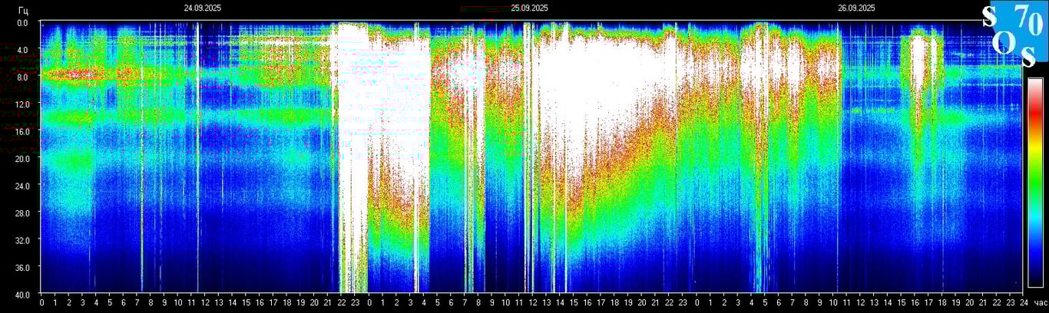Select the 25.09.2025 date label
This screenshot has height=313, width=1049.
[x=529, y=8]
